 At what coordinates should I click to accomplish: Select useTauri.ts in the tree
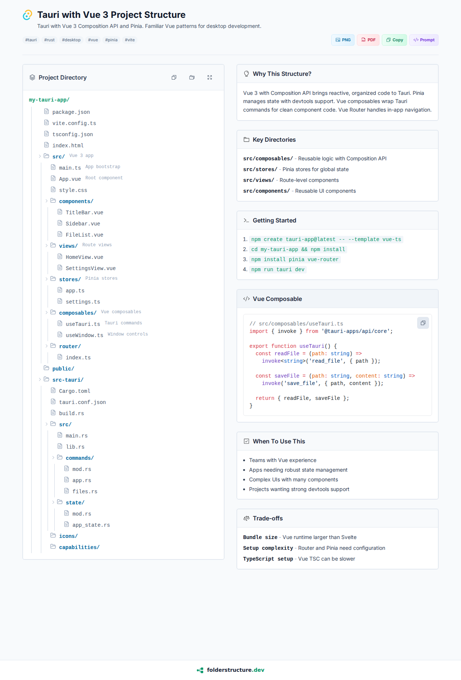[x=83, y=324]
